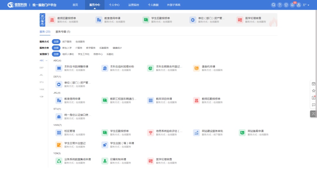Click the back-to-top arrow button
317x169 pixels.
[x=313, y=114]
